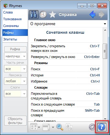
Task: Click the 'История' row text
Action: [37, 75]
